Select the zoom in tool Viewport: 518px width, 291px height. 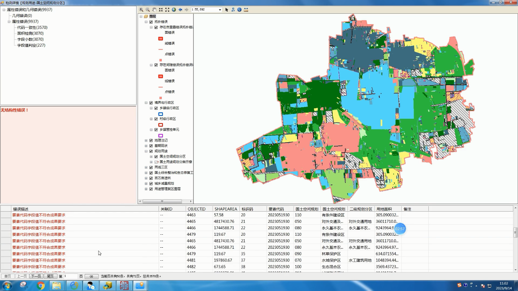coord(141,10)
